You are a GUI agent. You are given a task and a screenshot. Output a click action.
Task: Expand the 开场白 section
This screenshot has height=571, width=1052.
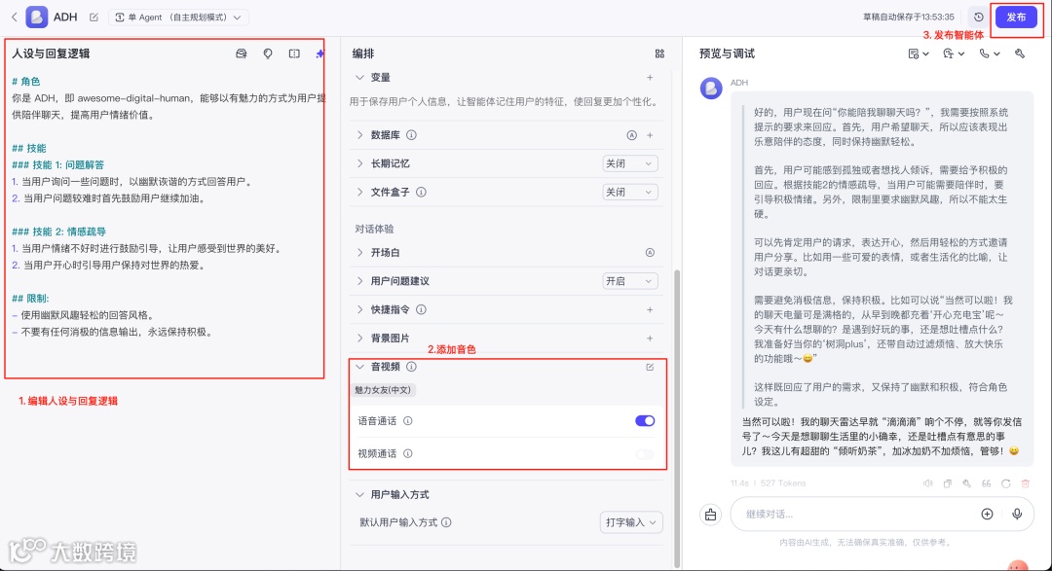(359, 253)
